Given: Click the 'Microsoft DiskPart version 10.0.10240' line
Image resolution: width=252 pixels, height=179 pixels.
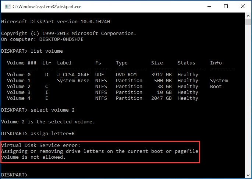Looking at the screenshot, I should click(56, 22).
